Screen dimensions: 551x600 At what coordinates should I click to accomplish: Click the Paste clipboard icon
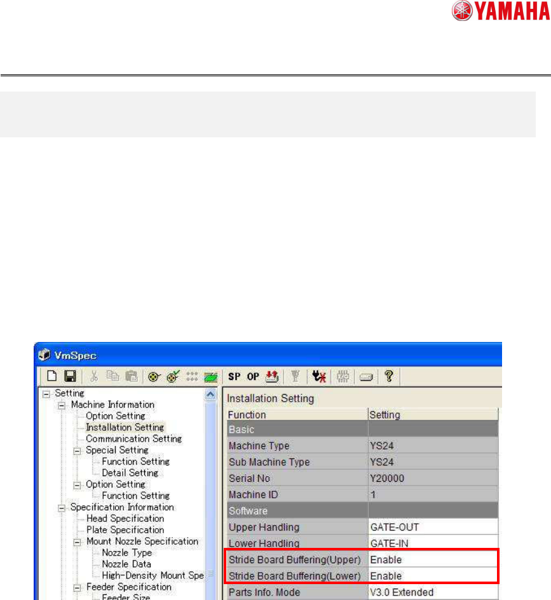[x=132, y=376]
